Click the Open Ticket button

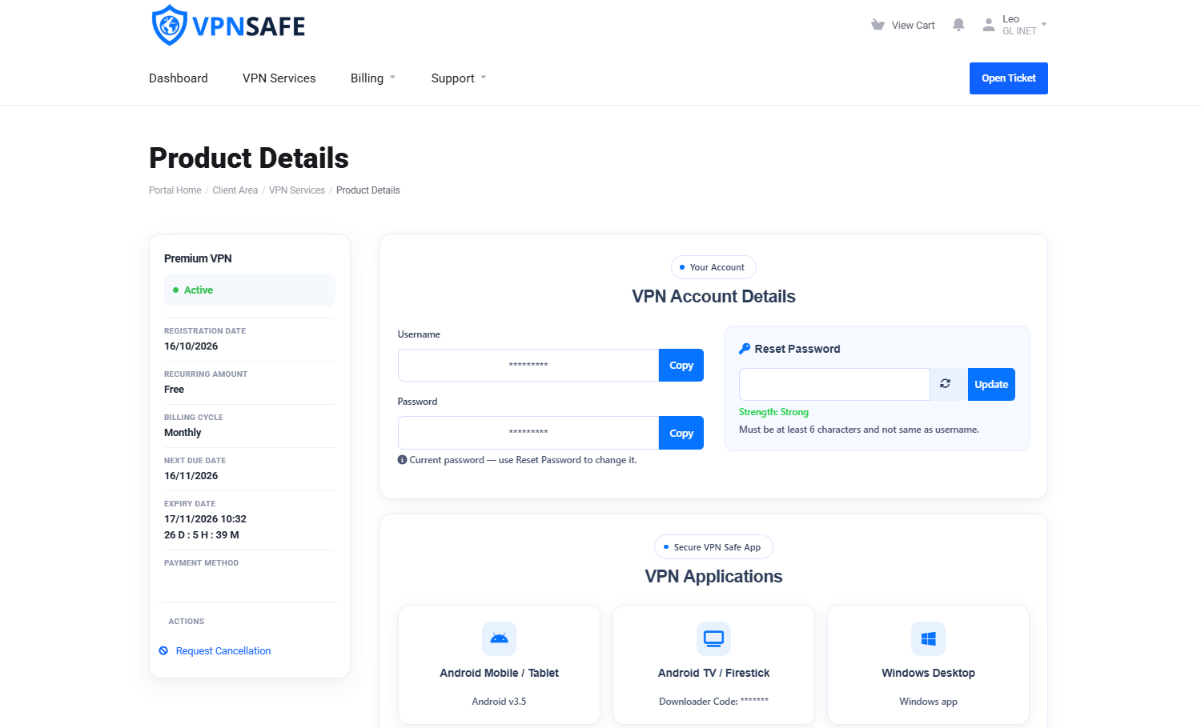tap(1009, 78)
